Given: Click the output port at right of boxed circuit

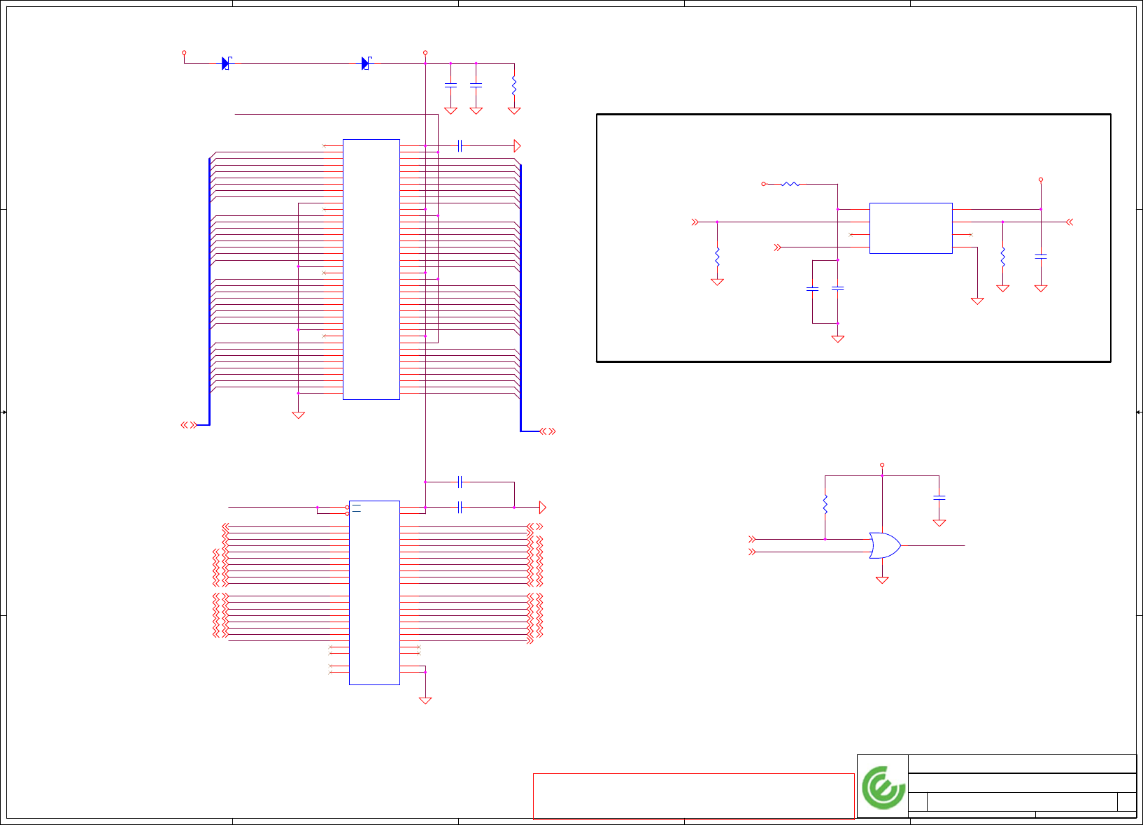Looking at the screenshot, I should point(1070,222).
